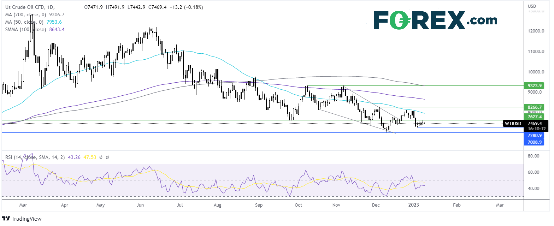554x226 pixels.
Task: Click the TradingView logo at the chart's corner
Action: pyautogui.click(x=22, y=219)
